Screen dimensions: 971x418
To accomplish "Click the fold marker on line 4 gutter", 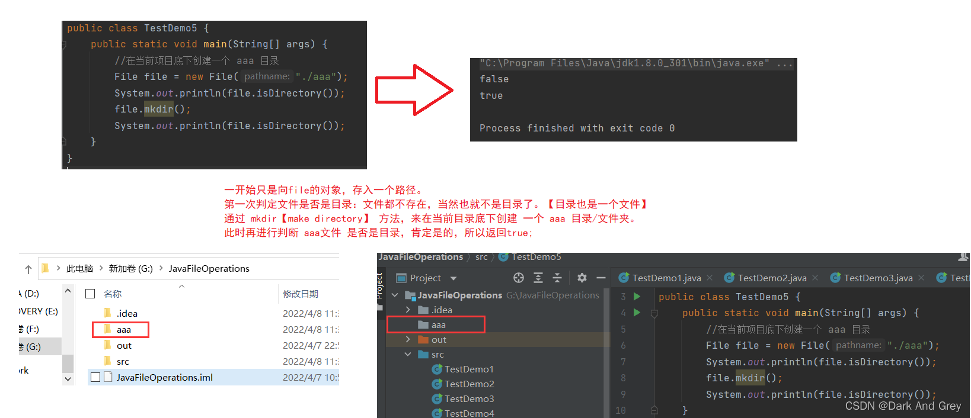I will [654, 313].
